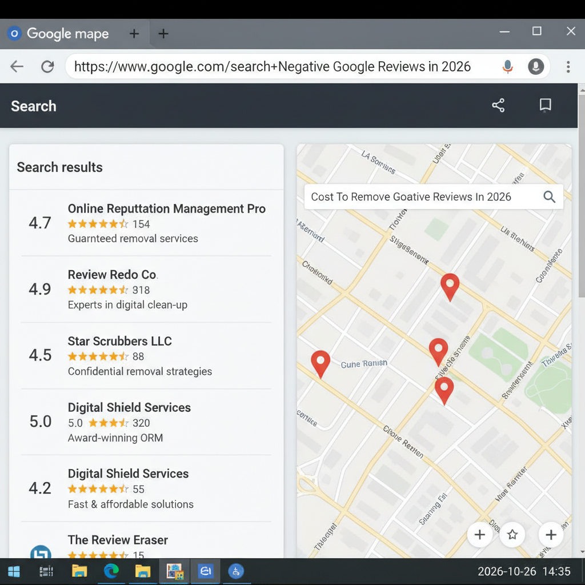Click the 4.7 rating number

(x=40, y=223)
